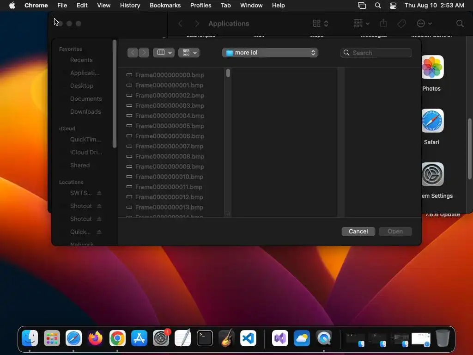
Task: Eject the Quick... volume in sidebar
Action: coord(99,232)
